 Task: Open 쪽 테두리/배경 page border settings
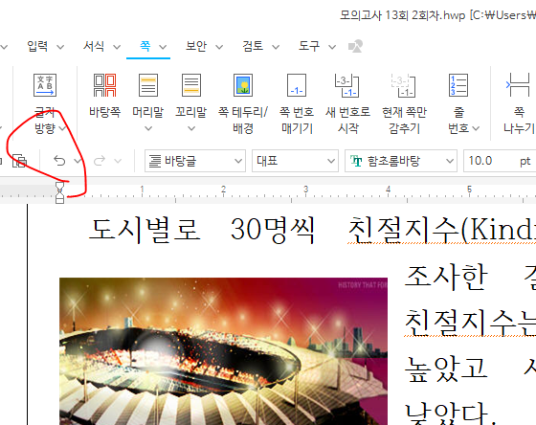pyautogui.click(x=243, y=85)
